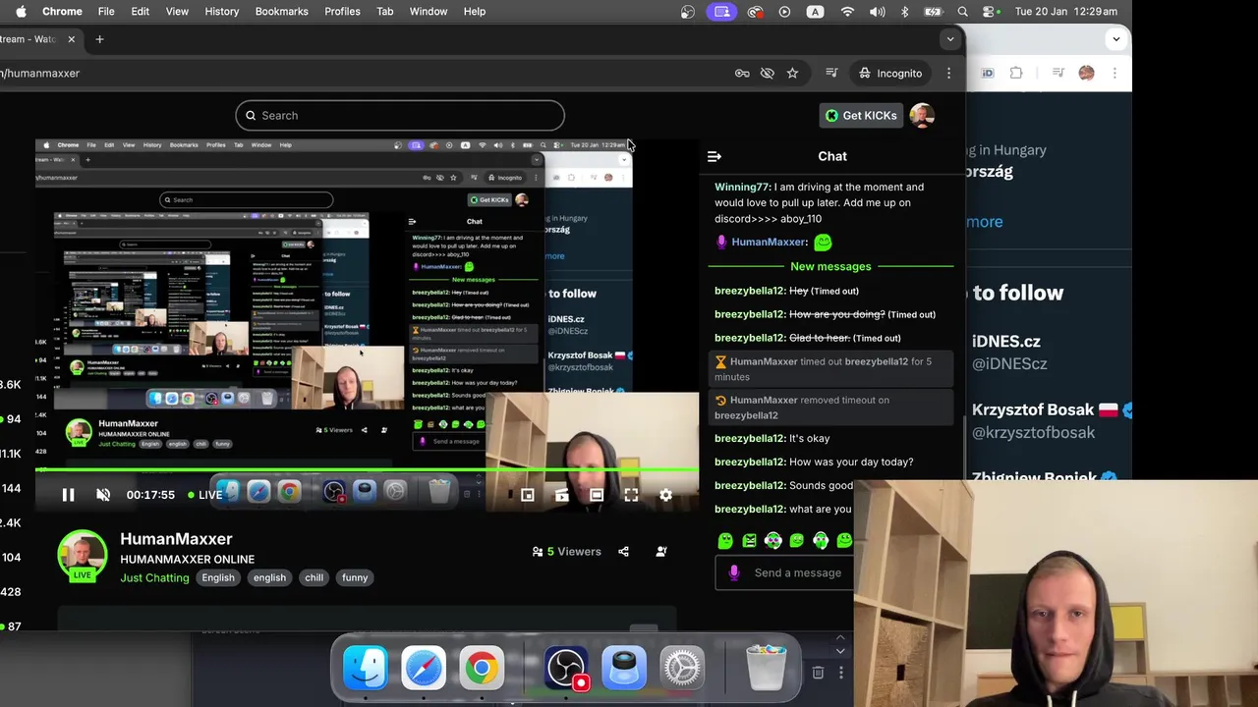Open profile avatar in background Chrome window
Screen dimensions: 1258x707
(1086, 73)
